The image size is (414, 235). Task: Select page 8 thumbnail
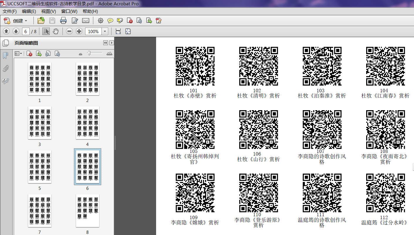click(x=87, y=211)
